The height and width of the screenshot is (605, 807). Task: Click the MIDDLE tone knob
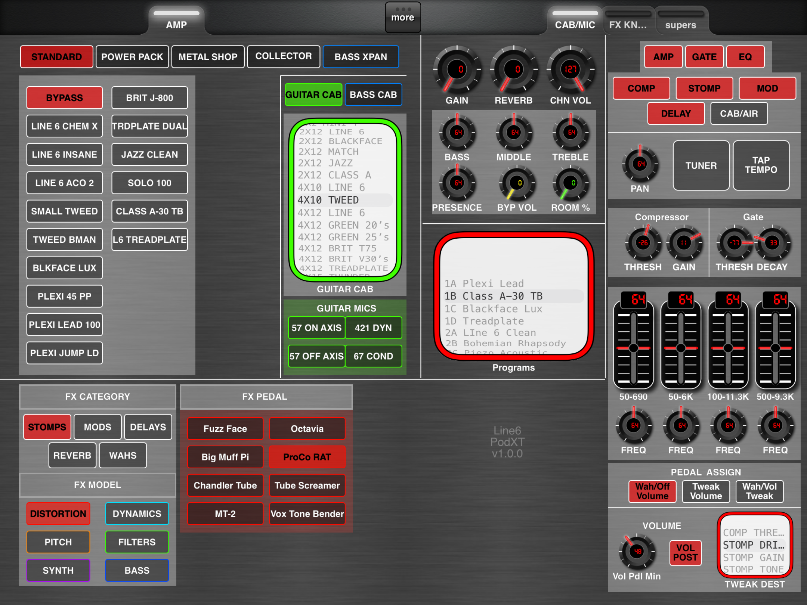514,133
